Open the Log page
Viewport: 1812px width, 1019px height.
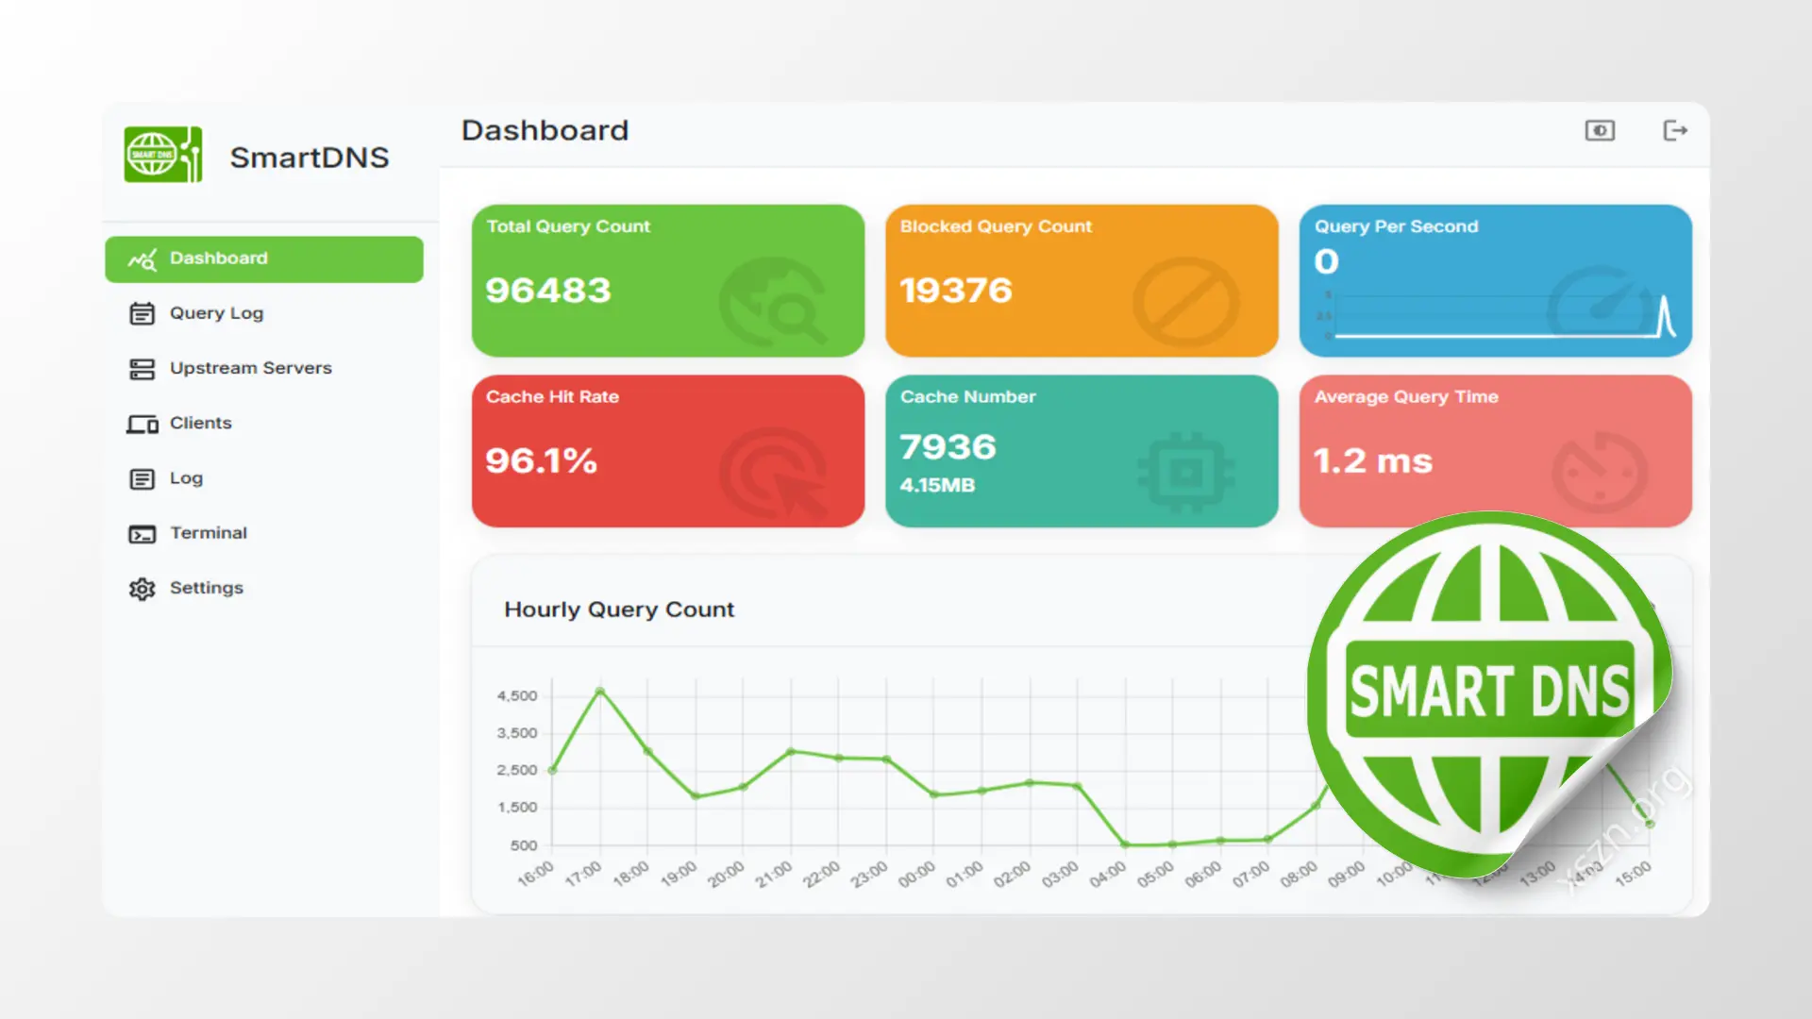264,478
